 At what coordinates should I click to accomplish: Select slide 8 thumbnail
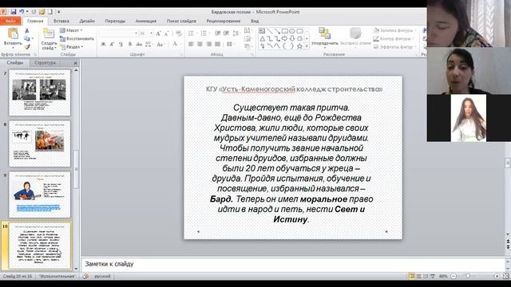tap(39, 143)
